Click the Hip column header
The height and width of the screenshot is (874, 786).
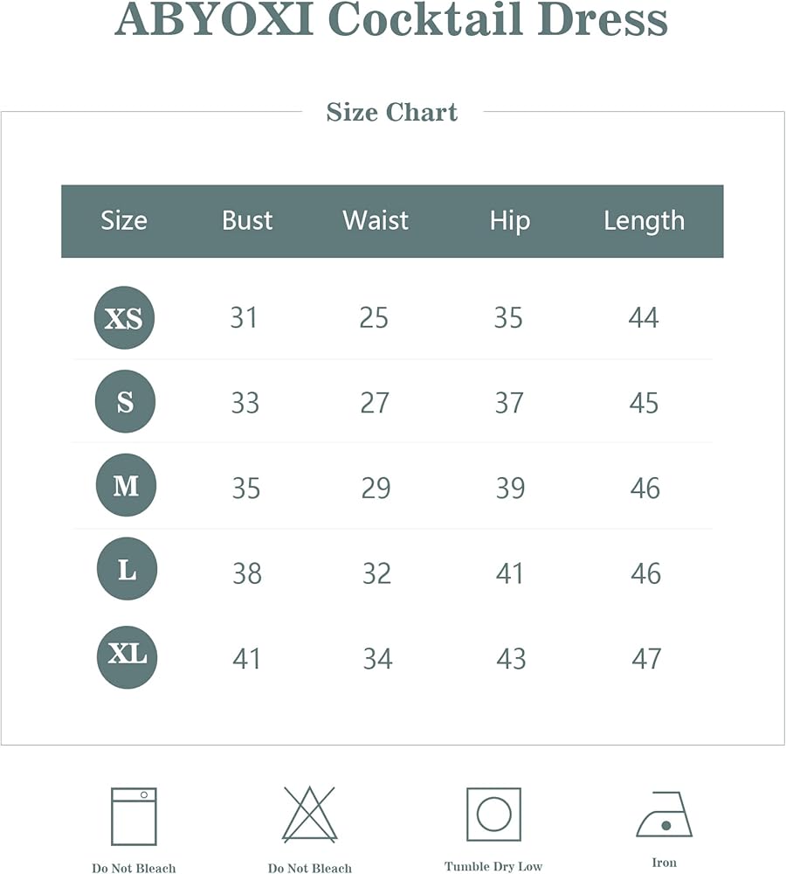coord(510,220)
